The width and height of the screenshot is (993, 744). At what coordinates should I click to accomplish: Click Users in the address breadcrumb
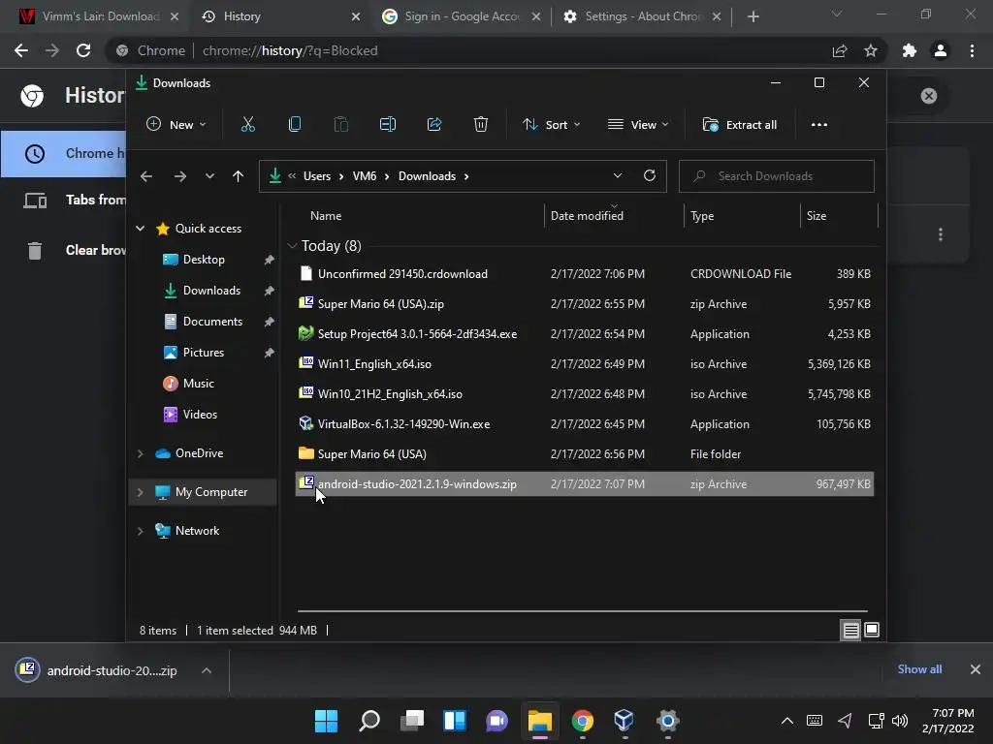coord(317,176)
